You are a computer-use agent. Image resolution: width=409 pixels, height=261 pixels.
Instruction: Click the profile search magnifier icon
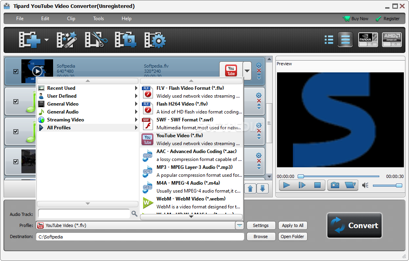134,214
